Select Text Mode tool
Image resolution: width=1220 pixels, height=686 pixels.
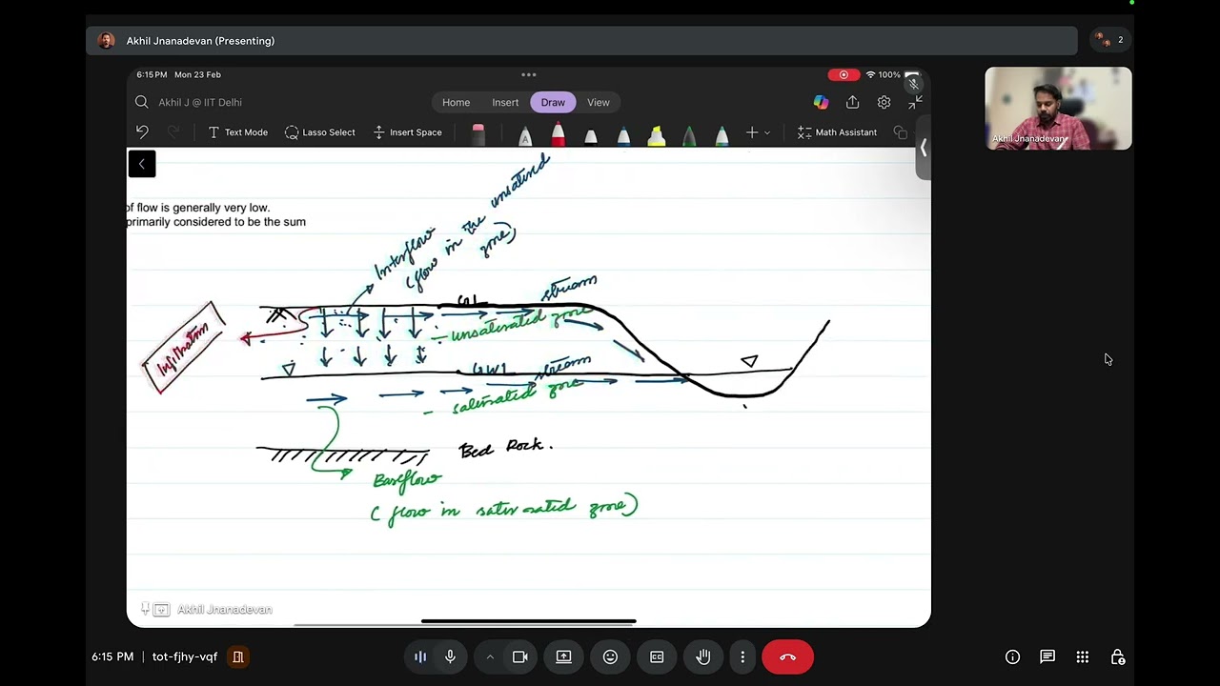(237, 132)
